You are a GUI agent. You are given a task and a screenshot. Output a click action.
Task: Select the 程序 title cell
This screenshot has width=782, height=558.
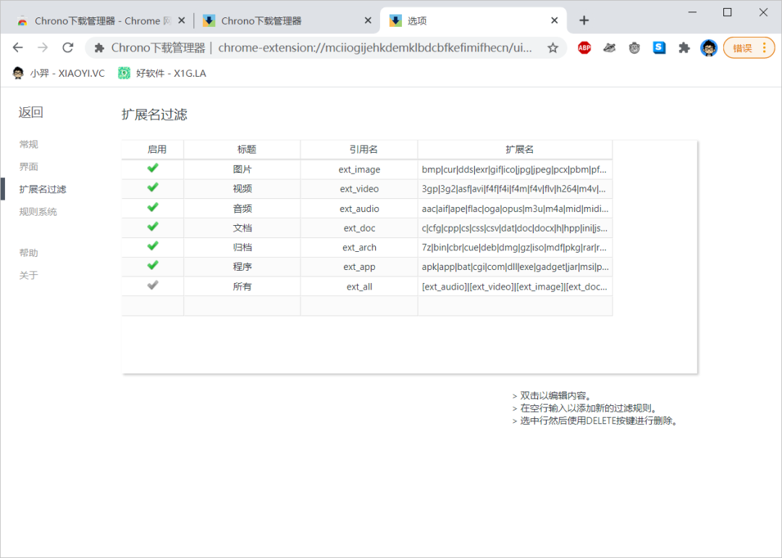(x=242, y=267)
